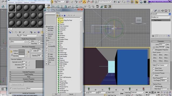Viewport: 172px width, 96px height.
Task: Click the pick material eyedropper icon
Action: [x=18, y=35]
